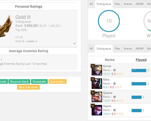Click Ekko's played-games bar
This screenshot has height=121, width=151.
139,84
